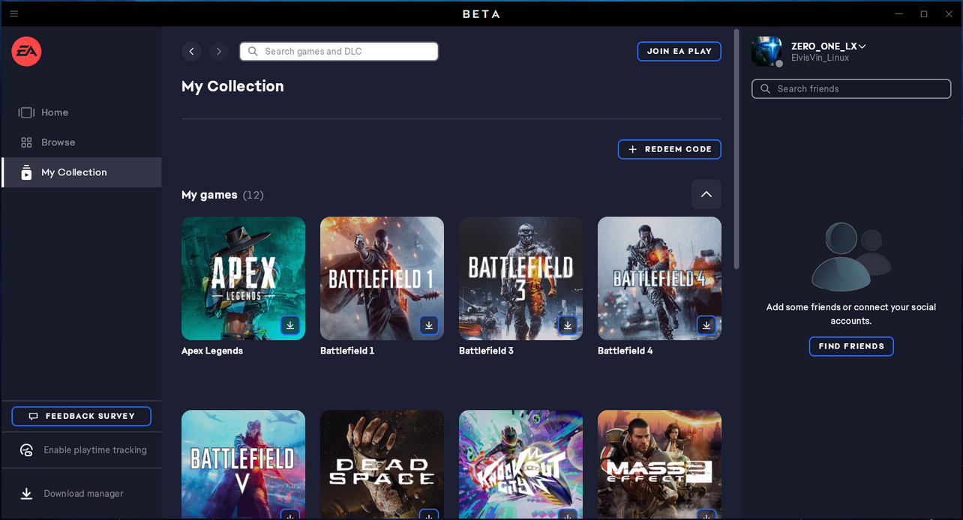The image size is (963, 520).
Task: Open the Dead Space cover thumbnail
Action: 382,465
